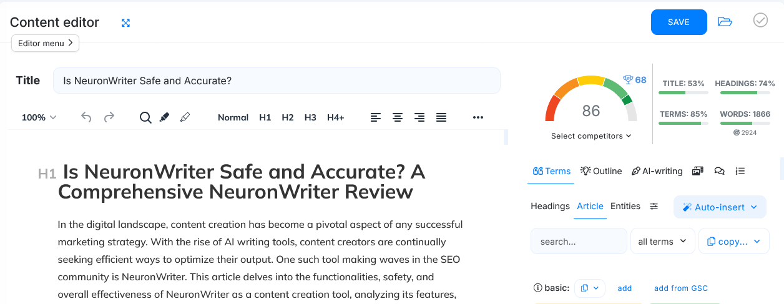Click the magnifier search icon in toolbar
The height and width of the screenshot is (304, 784).
(x=145, y=117)
